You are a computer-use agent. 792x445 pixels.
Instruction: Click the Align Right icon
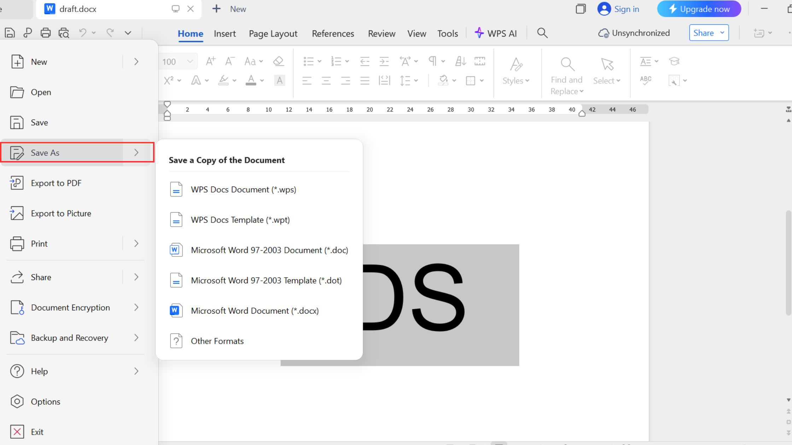point(345,81)
